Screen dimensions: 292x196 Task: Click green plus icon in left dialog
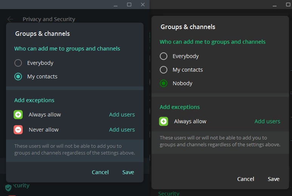pyautogui.click(x=18, y=115)
